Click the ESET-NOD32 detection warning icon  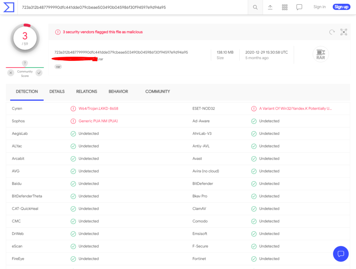coord(254,109)
